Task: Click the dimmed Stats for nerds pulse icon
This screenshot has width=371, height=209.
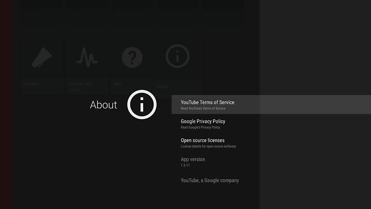Action: point(87,57)
